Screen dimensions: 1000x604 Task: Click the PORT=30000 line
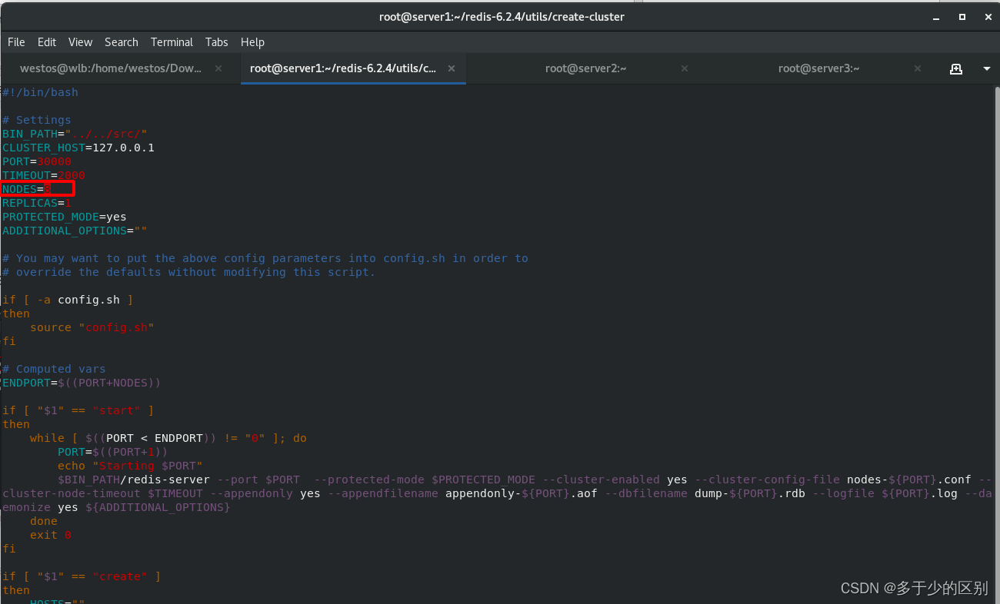coord(37,161)
